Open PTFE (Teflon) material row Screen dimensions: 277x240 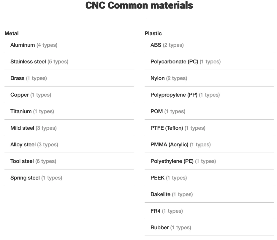[209, 128]
